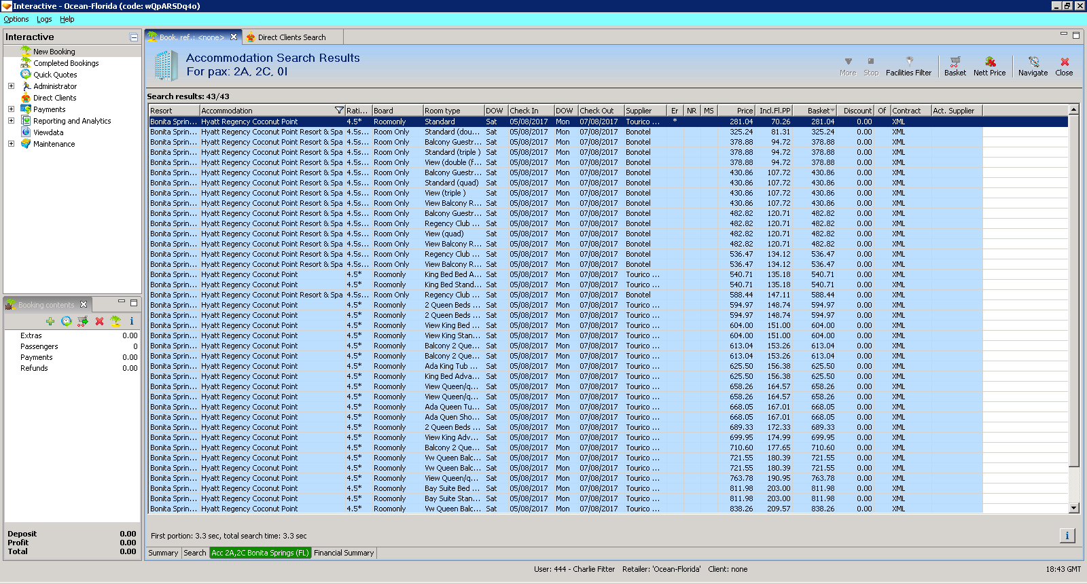This screenshot has width=1087, height=584.
Task: Click the Nett Price toolbar icon
Action: pos(989,66)
